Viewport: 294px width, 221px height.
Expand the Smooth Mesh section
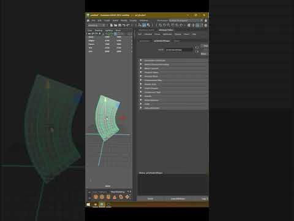click(x=173, y=76)
